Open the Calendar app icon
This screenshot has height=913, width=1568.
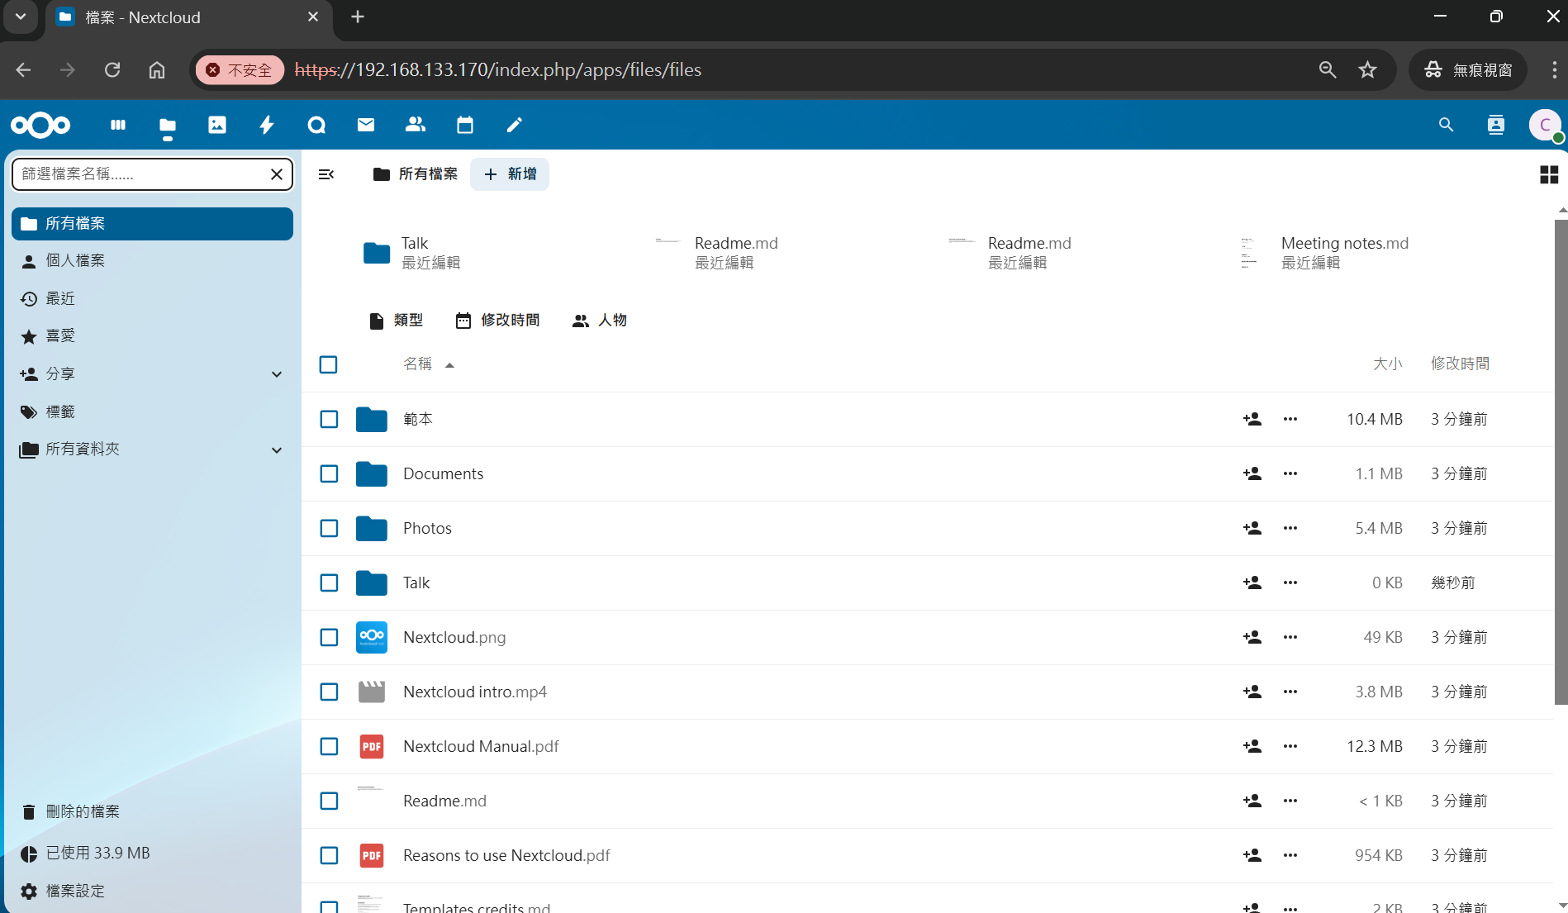(465, 125)
